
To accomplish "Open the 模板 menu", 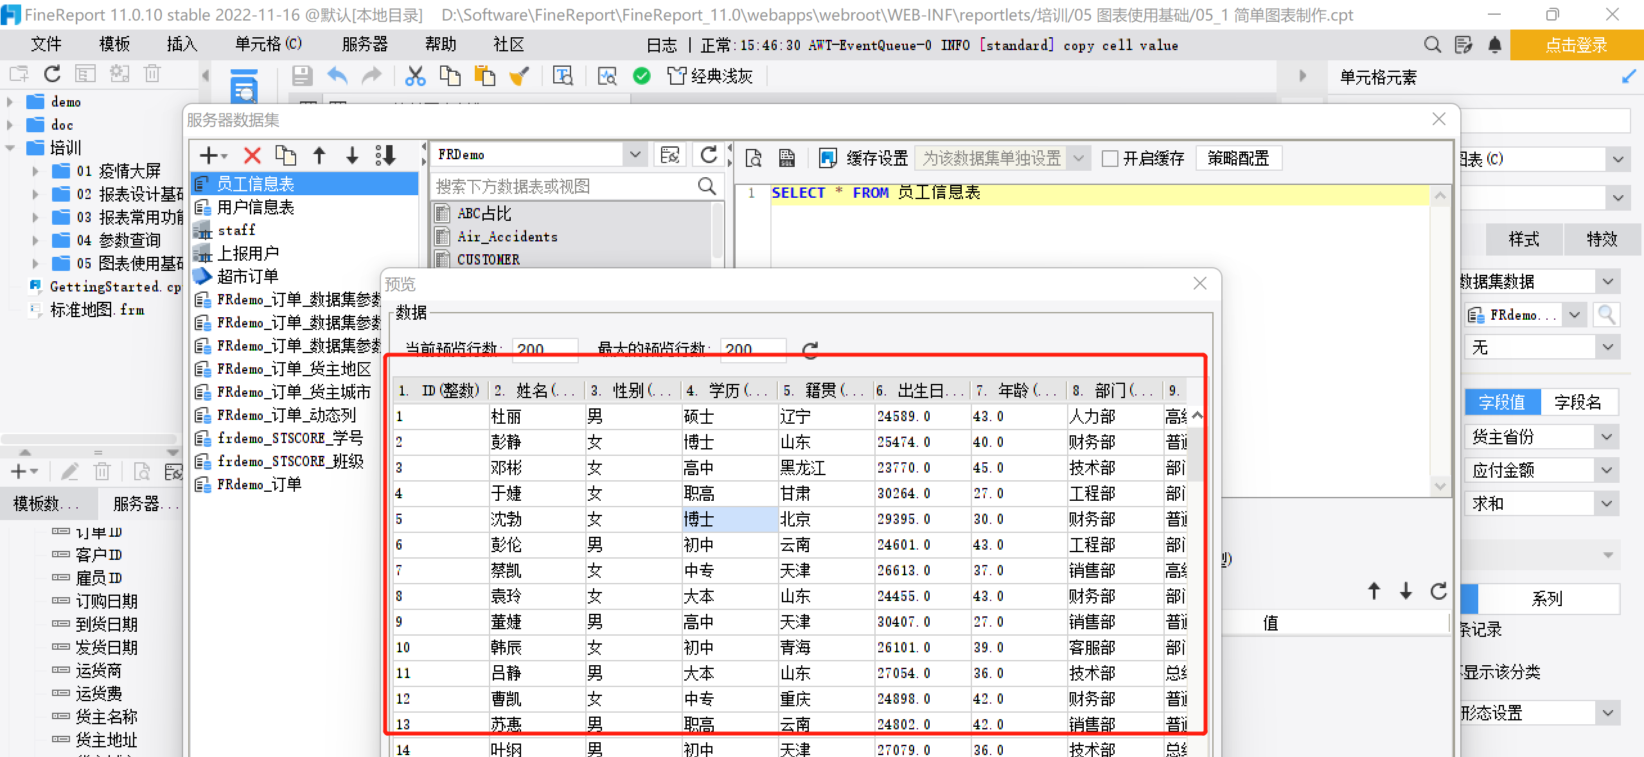I will tap(114, 44).
